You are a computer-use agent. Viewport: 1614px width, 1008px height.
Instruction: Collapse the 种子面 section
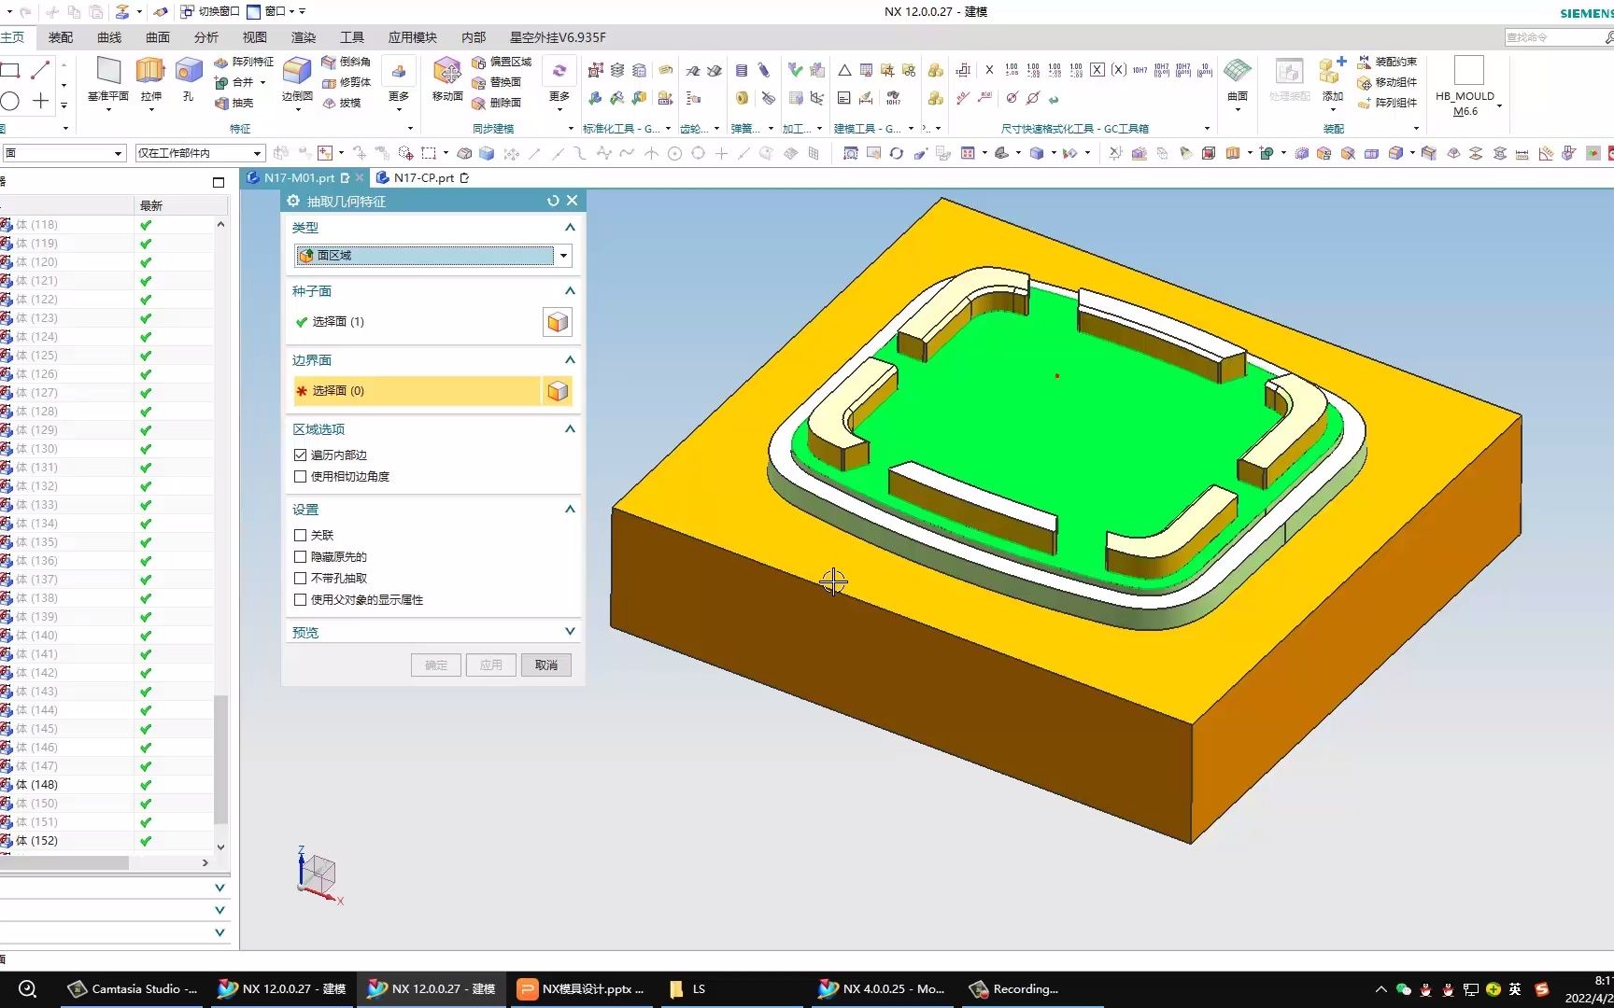(570, 291)
